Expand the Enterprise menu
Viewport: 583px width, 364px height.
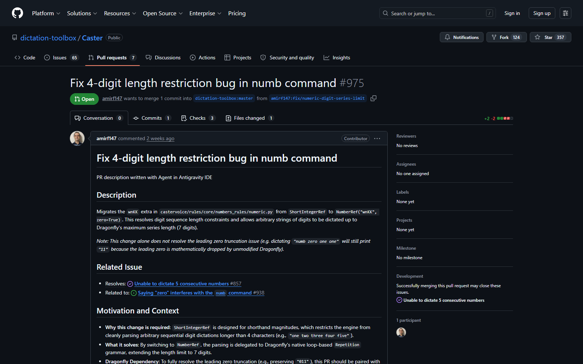click(205, 13)
